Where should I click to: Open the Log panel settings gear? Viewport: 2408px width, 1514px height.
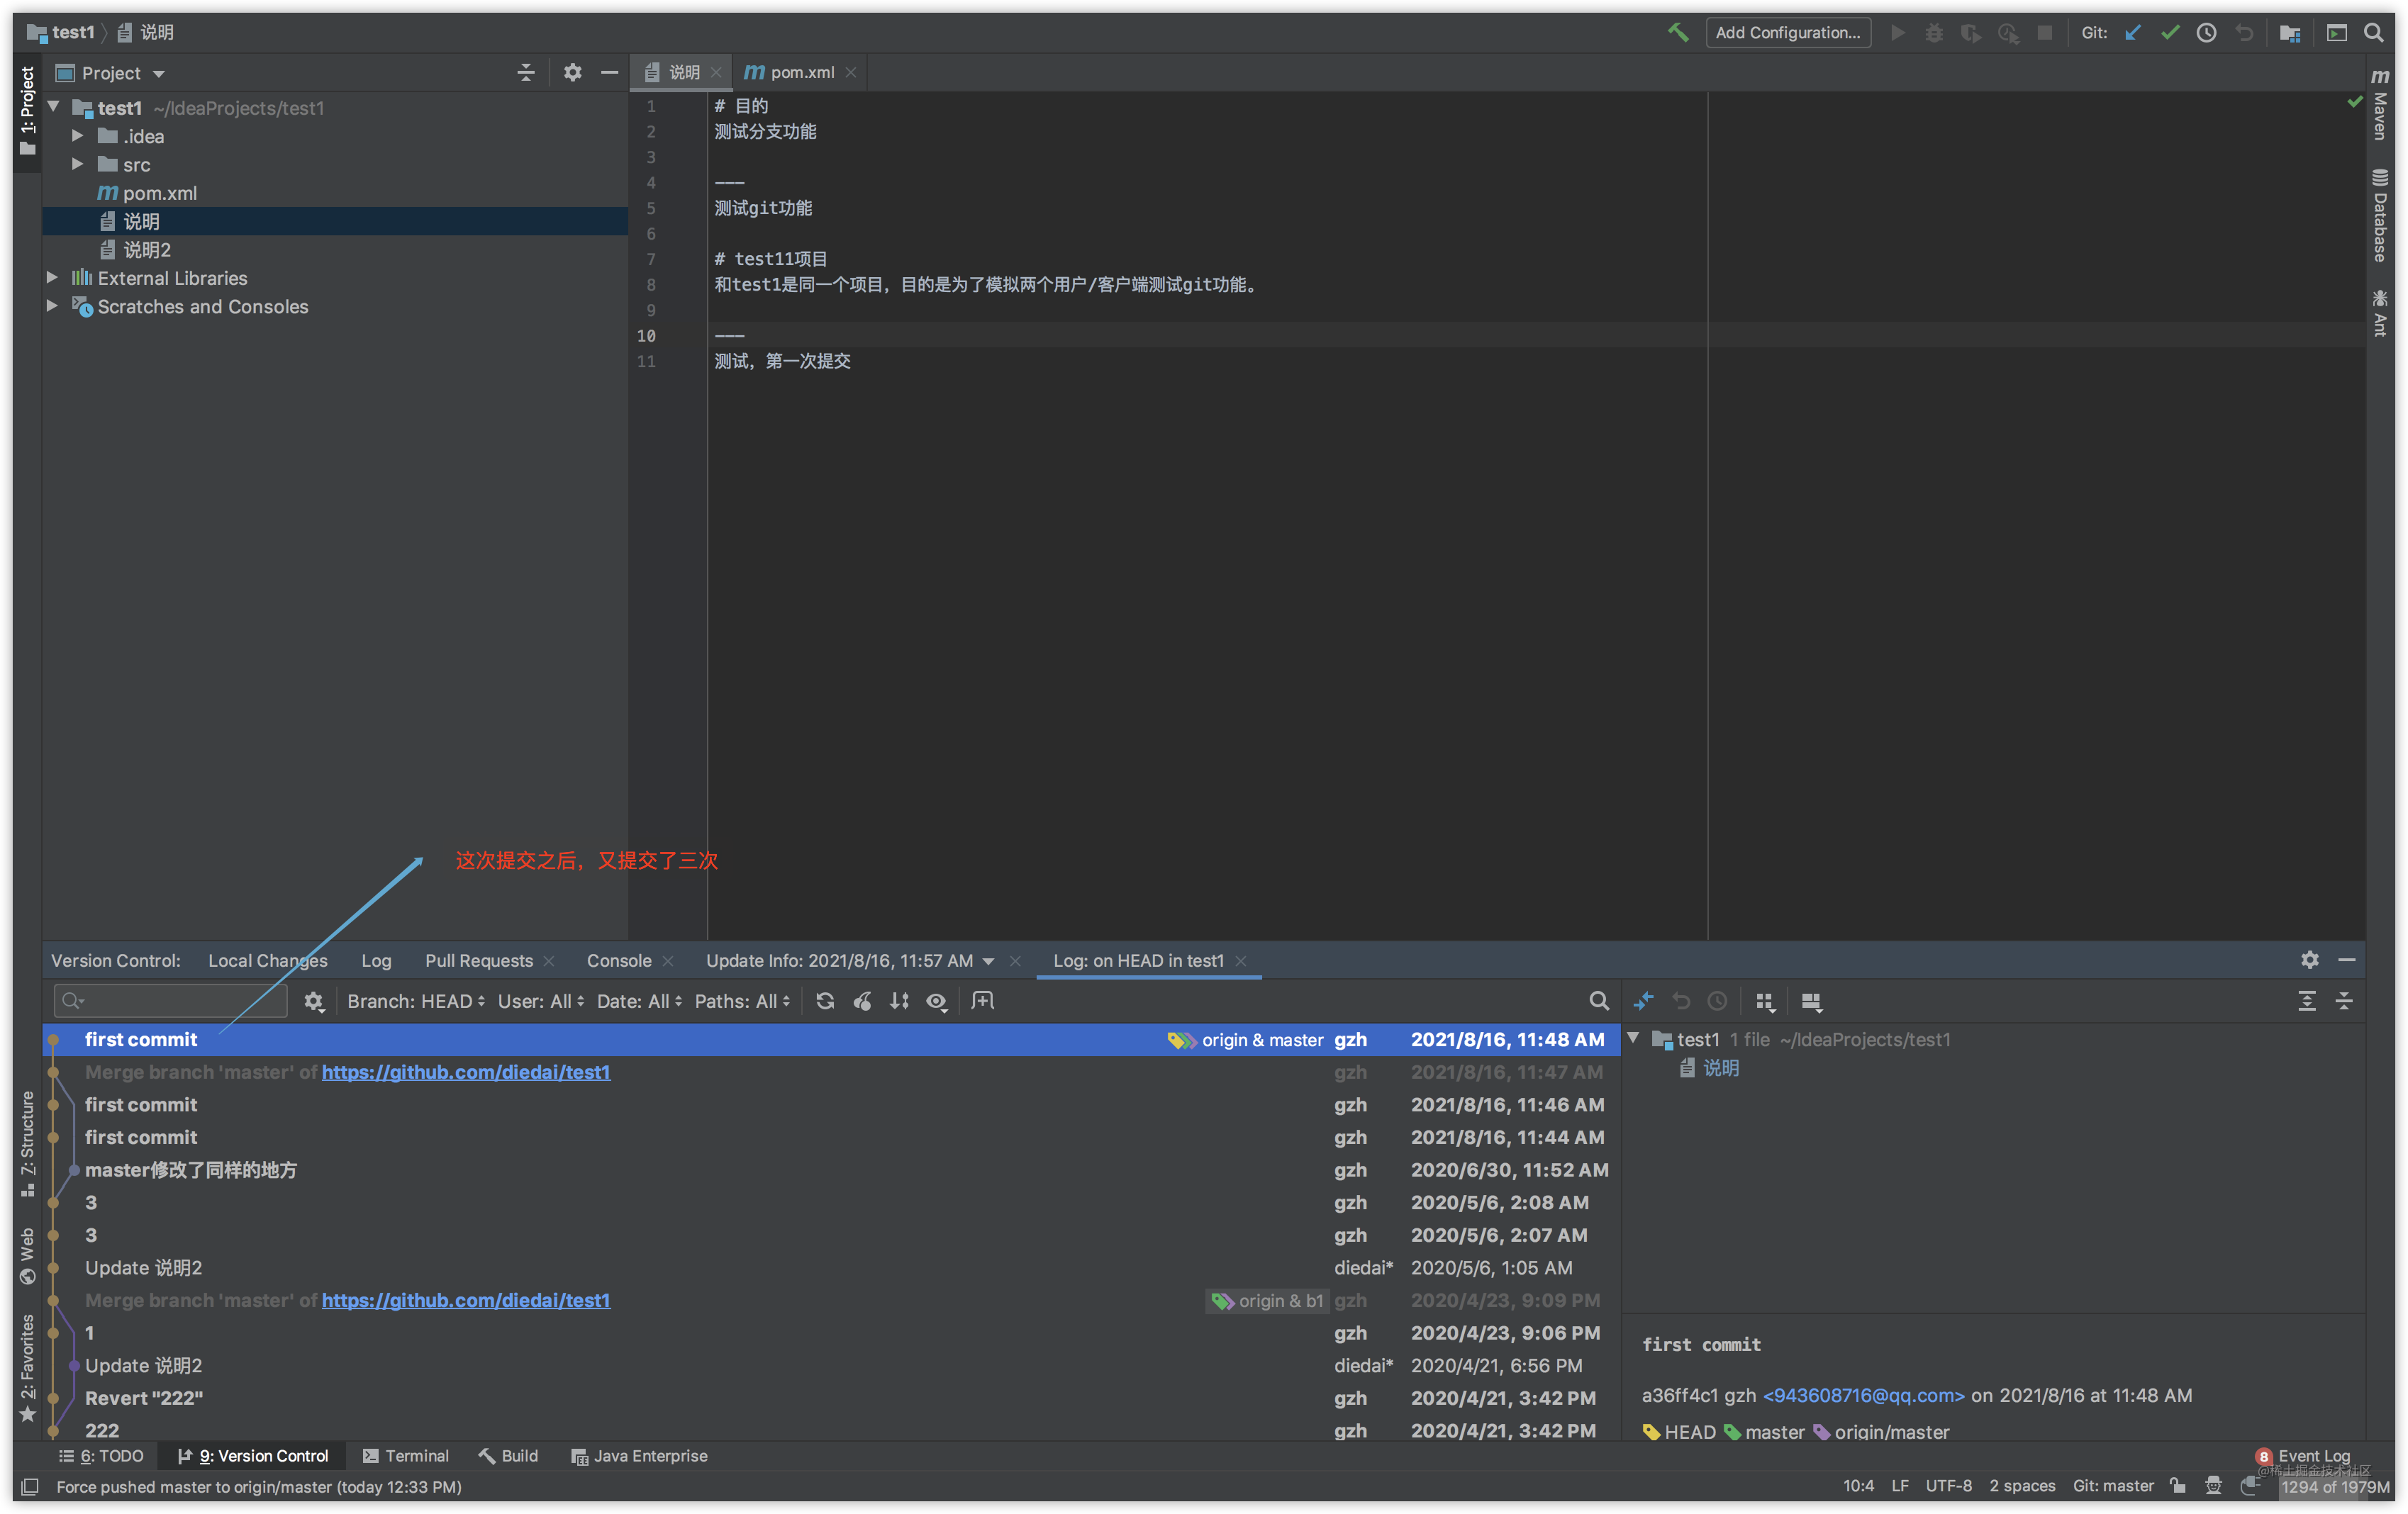(x=2310, y=960)
